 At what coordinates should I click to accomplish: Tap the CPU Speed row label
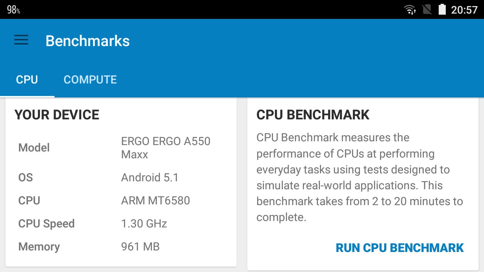pyautogui.click(x=47, y=224)
